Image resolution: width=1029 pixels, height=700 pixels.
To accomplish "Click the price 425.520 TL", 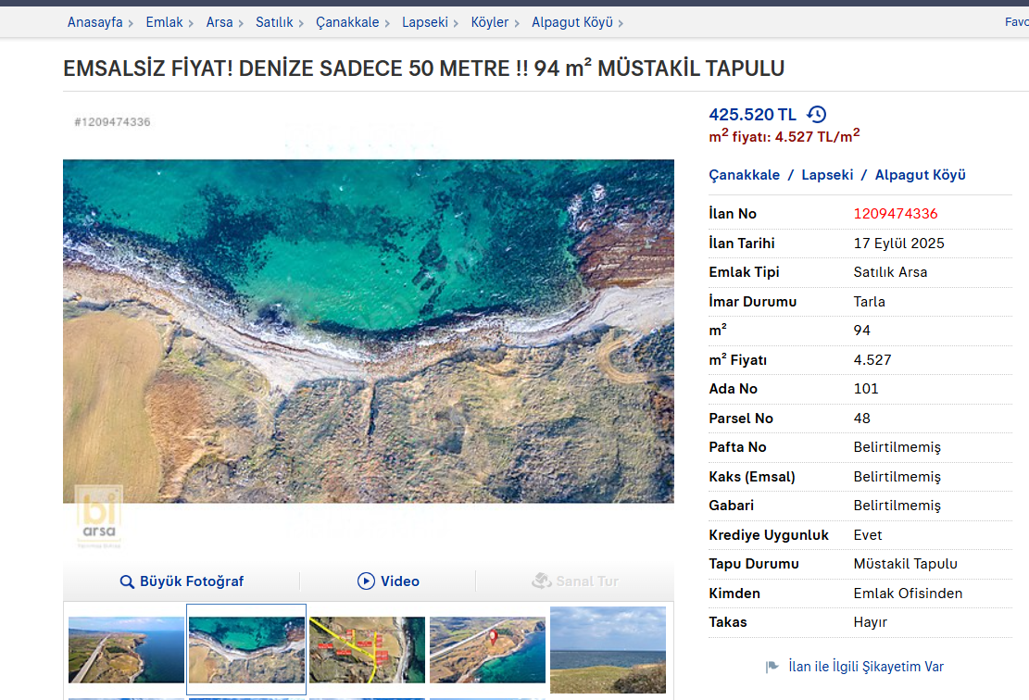I will coord(752,115).
